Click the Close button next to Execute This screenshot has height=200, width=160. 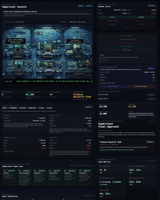[141, 24]
